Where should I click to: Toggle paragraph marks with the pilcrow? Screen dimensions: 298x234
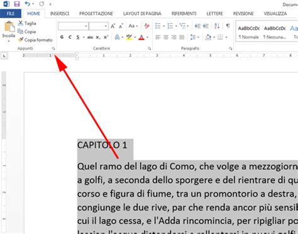point(228,26)
